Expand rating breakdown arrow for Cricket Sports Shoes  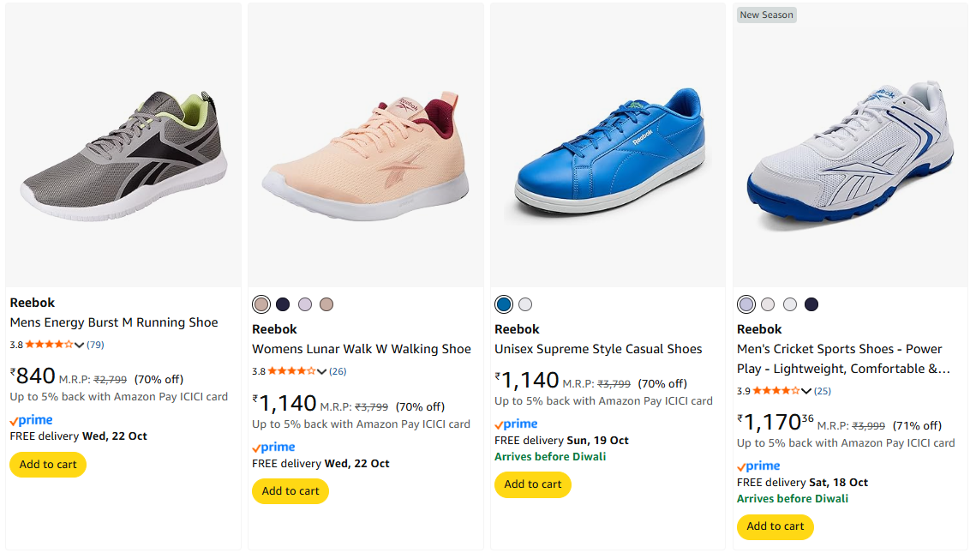click(806, 391)
